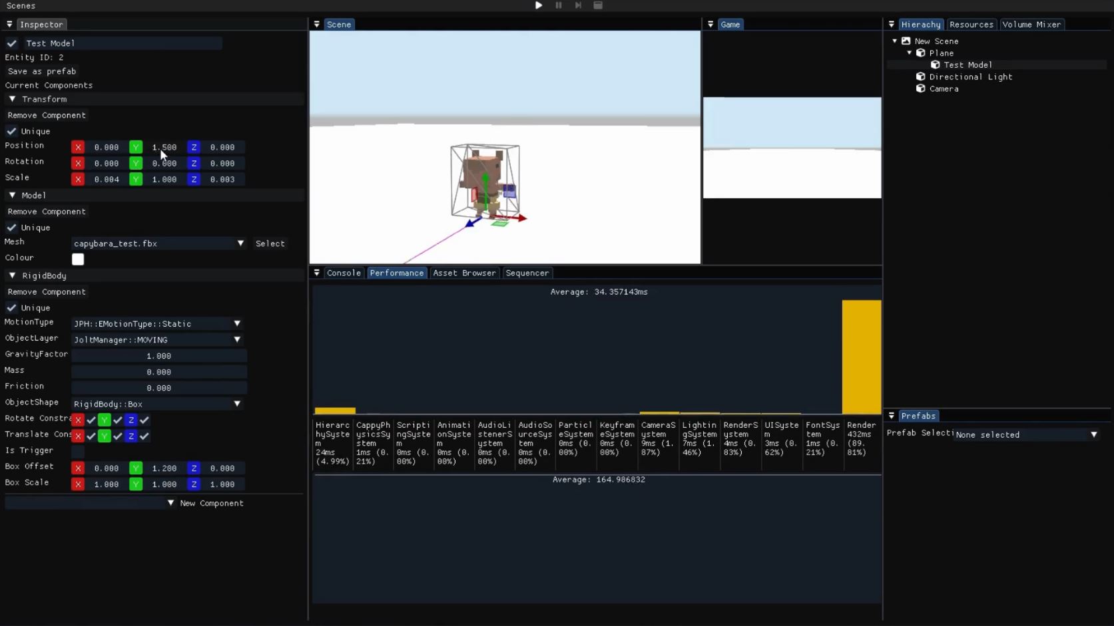
Task: Click the Camera entity cube icon
Action: click(920, 88)
